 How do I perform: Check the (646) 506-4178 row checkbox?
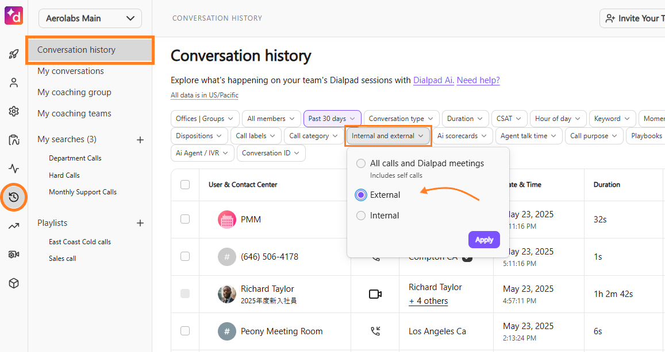pos(185,256)
